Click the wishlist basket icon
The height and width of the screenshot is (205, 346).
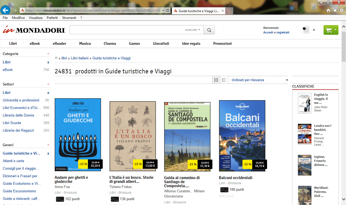click(306, 30)
